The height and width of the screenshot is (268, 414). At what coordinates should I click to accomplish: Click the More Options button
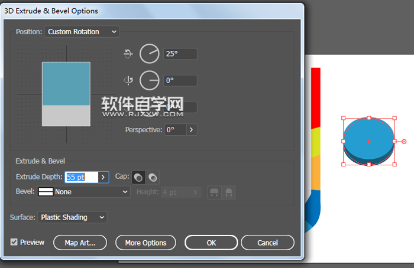(145, 243)
